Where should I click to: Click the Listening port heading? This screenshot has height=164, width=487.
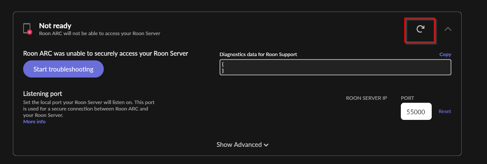pos(42,94)
